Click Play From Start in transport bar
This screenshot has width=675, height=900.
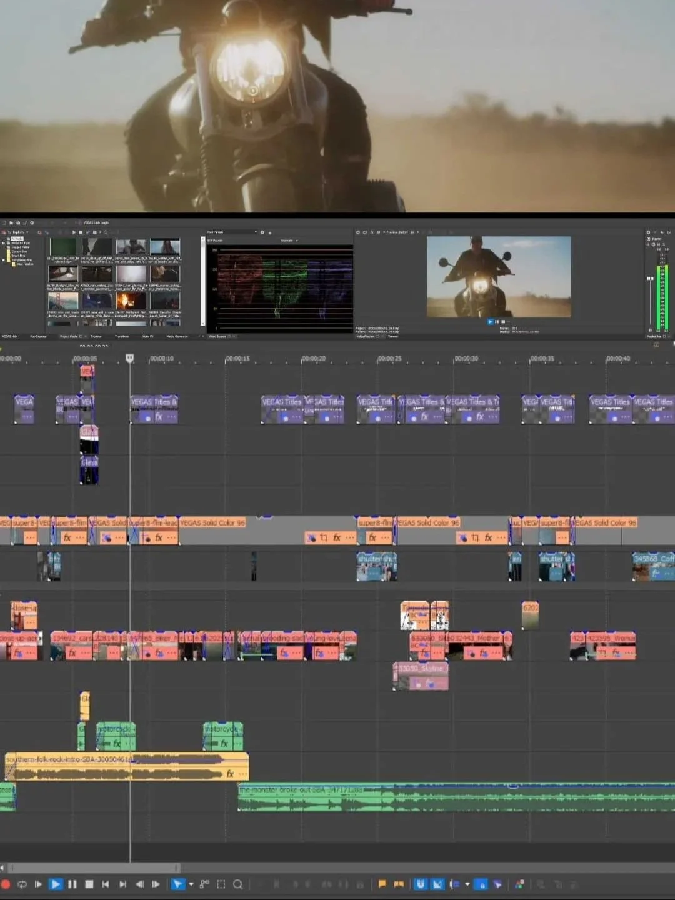[x=38, y=884]
